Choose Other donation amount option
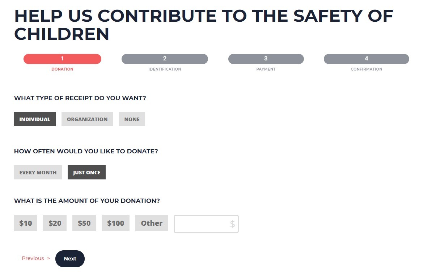The width and height of the screenshot is (432, 276). 152,223
